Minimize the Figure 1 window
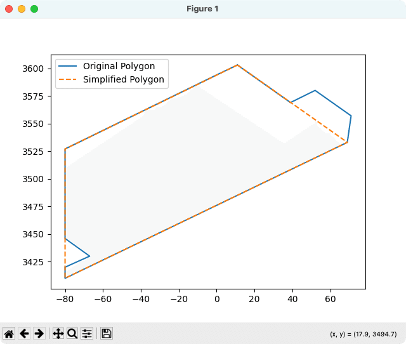 point(22,9)
